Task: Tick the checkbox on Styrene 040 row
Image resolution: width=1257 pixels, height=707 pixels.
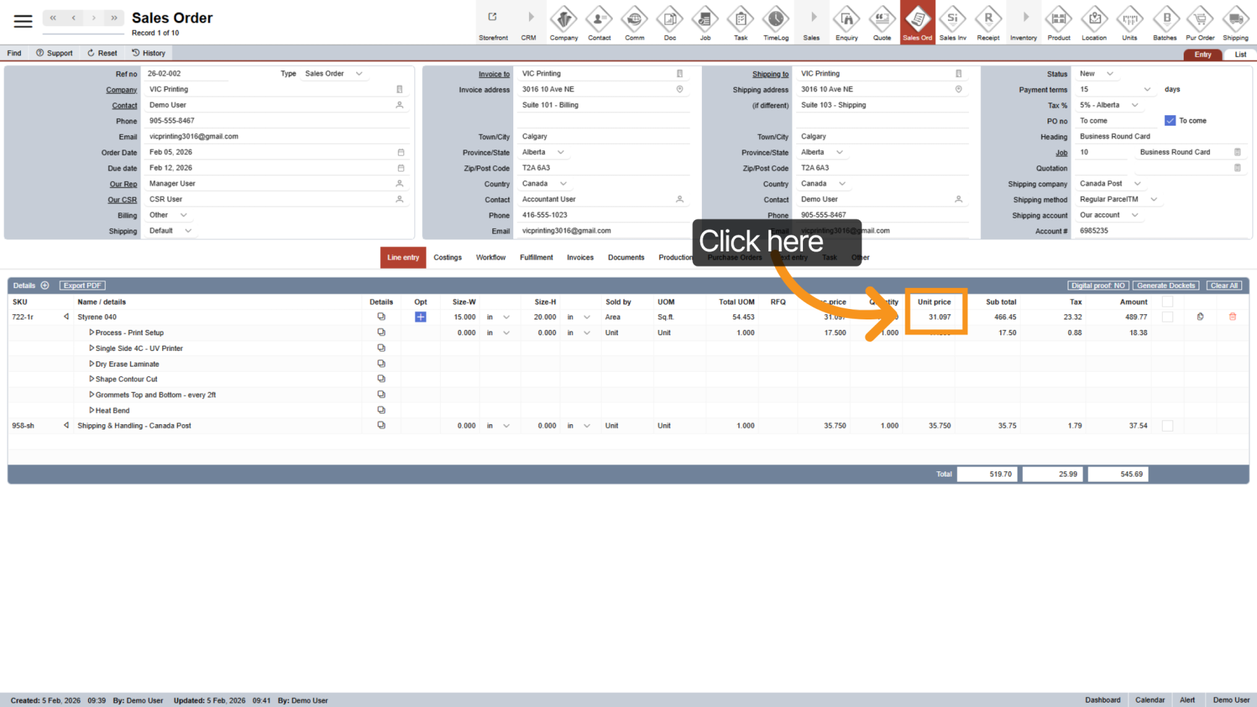Action: coord(1167,317)
